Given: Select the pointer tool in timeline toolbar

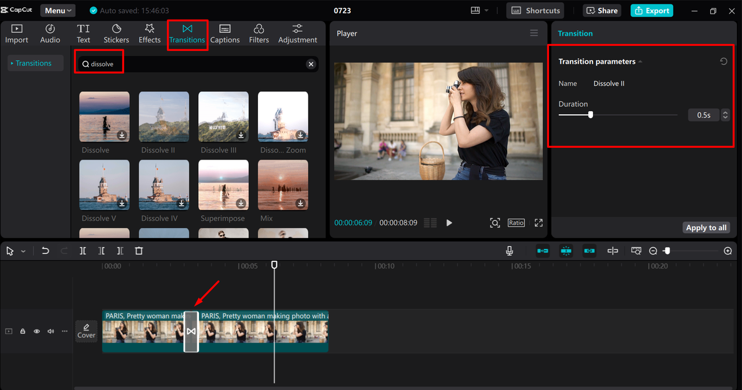Looking at the screenshot, I should tap(10, 251).
